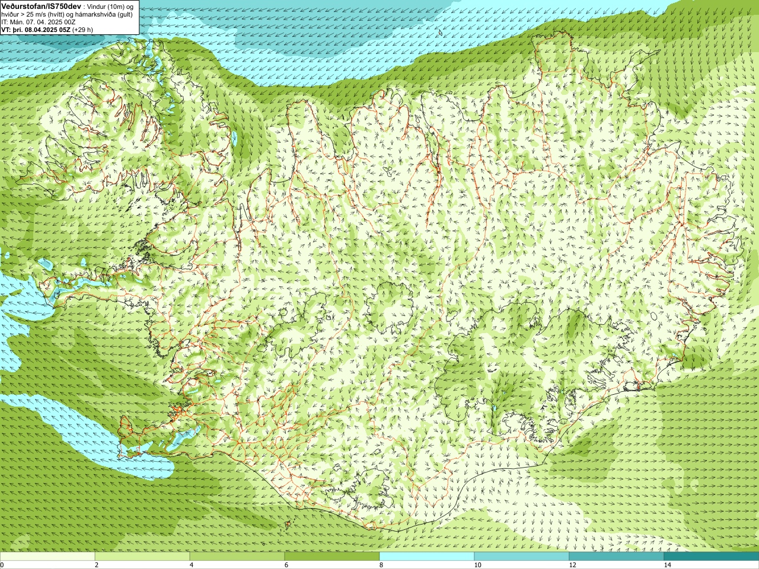Click the "VT: þri. 08.04.2025 05Z" valid time
This screenshot has width=759, height=569.
[x=36, y=30]
